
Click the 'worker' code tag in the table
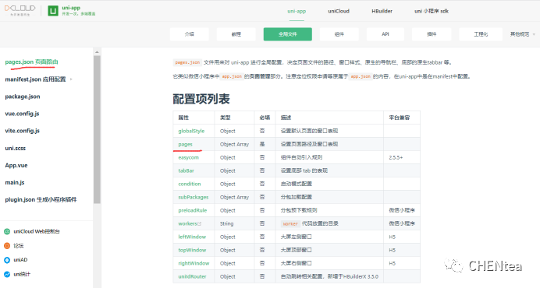coord(290,223)
